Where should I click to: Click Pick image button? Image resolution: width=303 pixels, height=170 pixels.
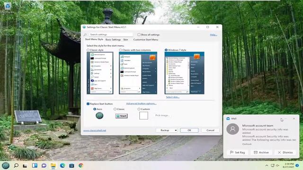point(162,115)
